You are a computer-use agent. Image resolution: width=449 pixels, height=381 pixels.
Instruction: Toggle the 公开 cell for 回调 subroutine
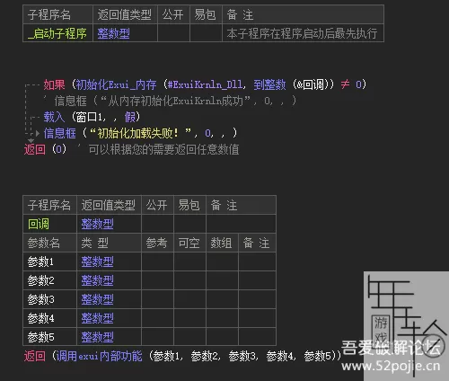coord(157,224)
